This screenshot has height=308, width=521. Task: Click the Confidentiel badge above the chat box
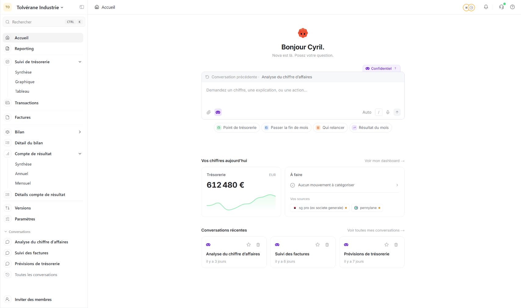pyautogui.click(x=382, y=69)
